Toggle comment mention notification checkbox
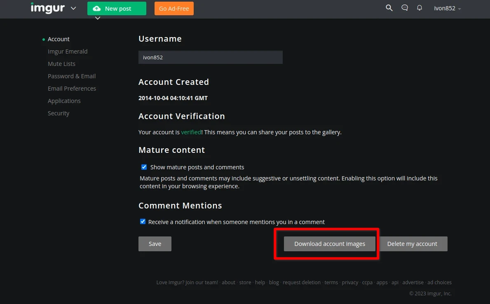 [143, 222]
